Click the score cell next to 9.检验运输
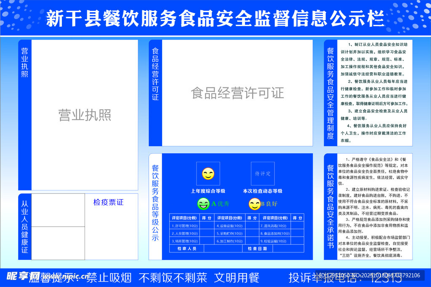 [297, 241]
